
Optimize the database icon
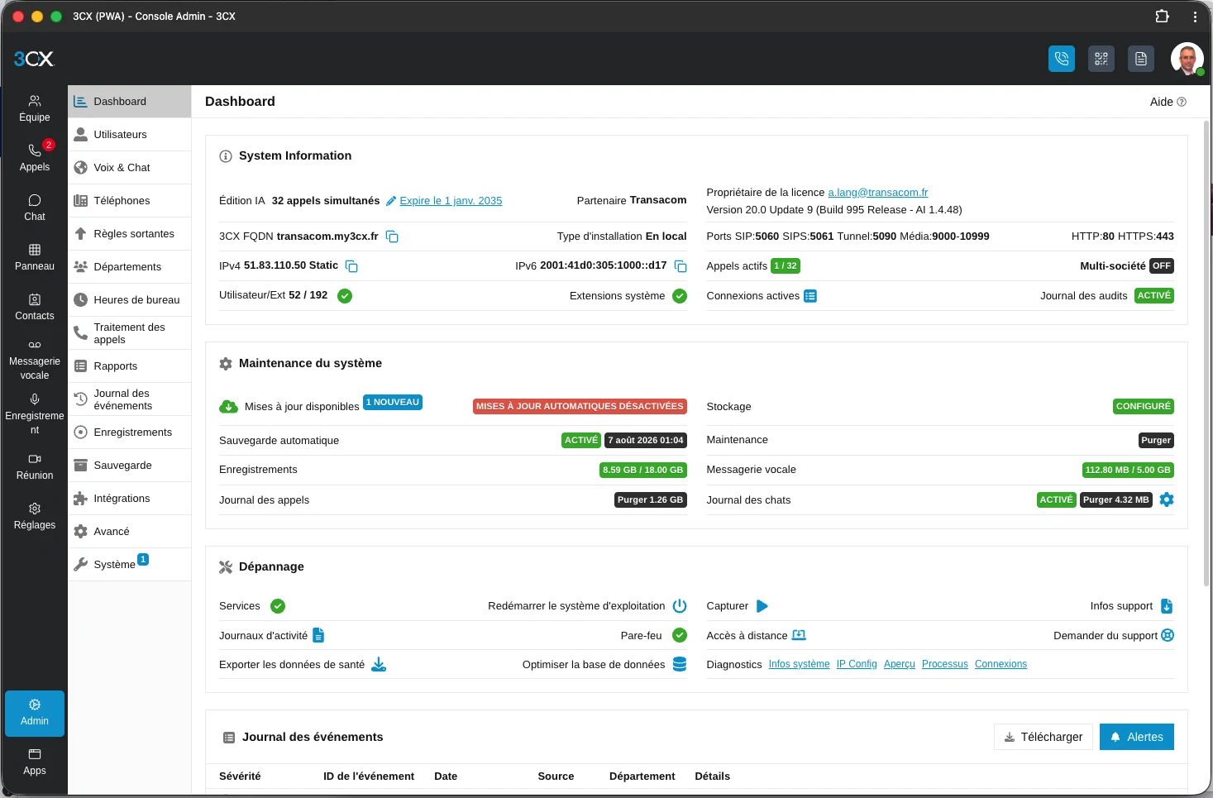pos(680,664)
